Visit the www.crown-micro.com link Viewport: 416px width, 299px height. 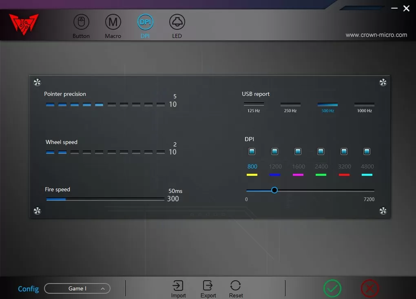pyautogui.click(x=376, y=35)
